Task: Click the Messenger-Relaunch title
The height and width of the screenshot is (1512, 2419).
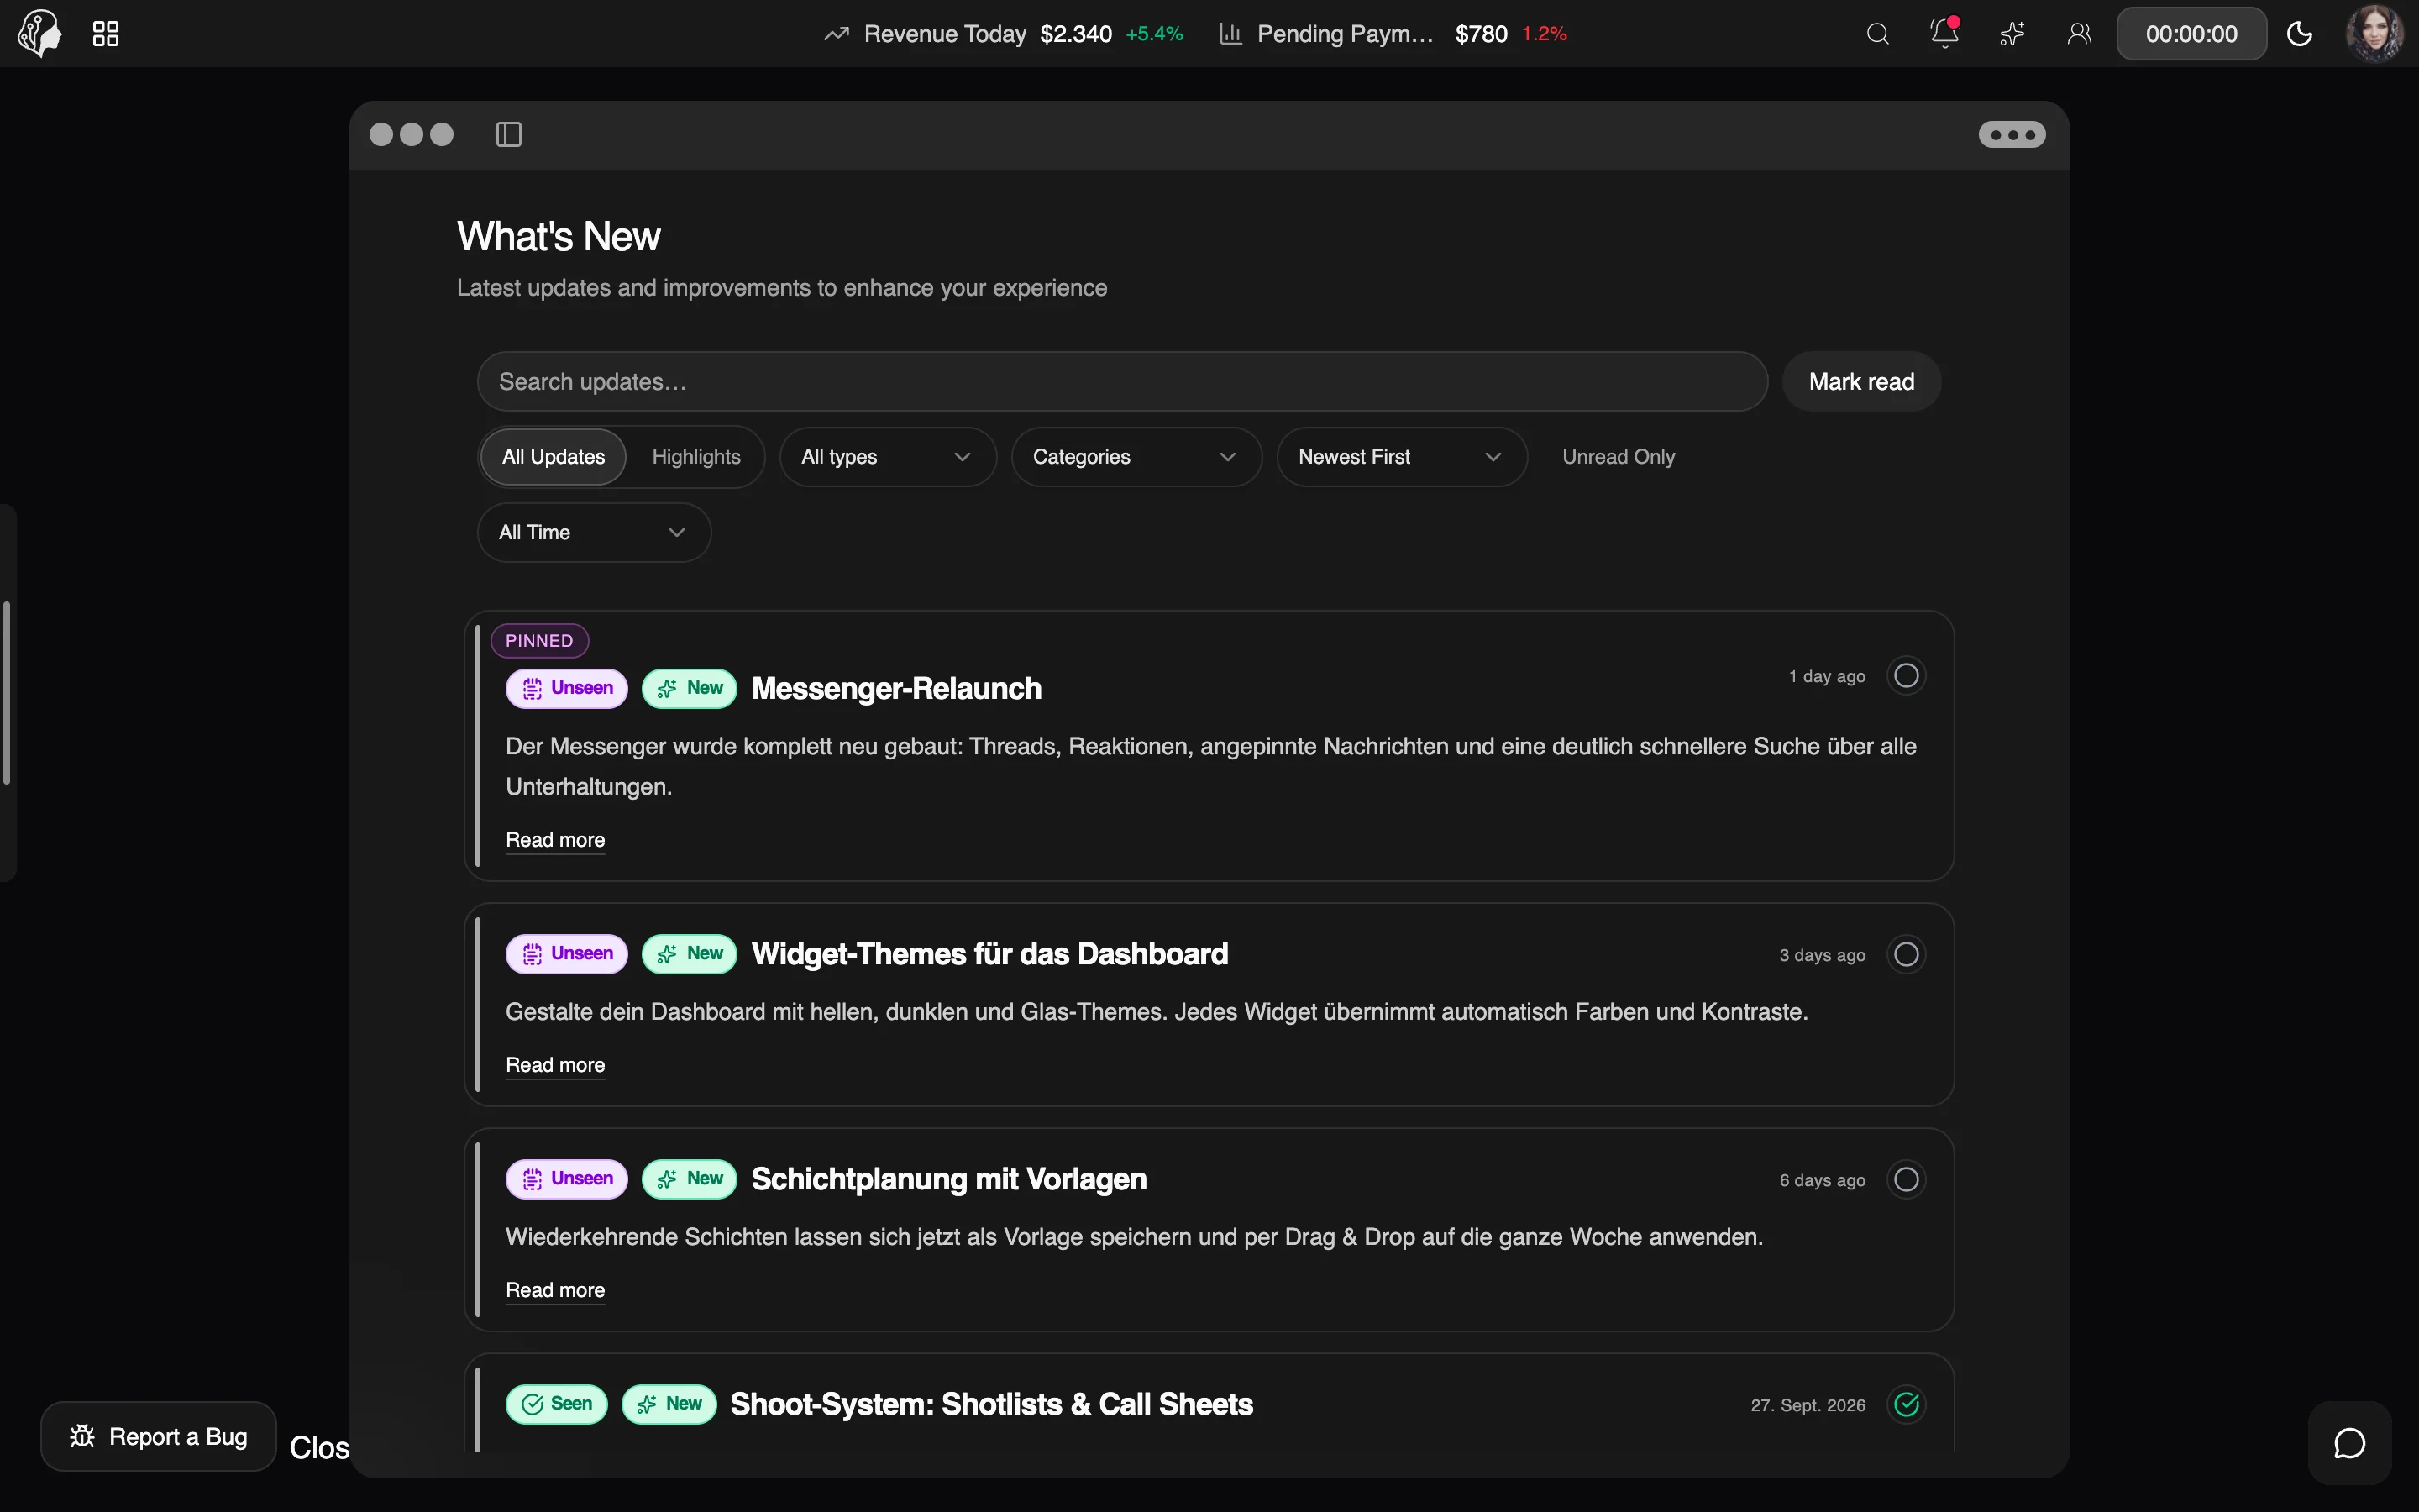Action: [x=897, y=688]
